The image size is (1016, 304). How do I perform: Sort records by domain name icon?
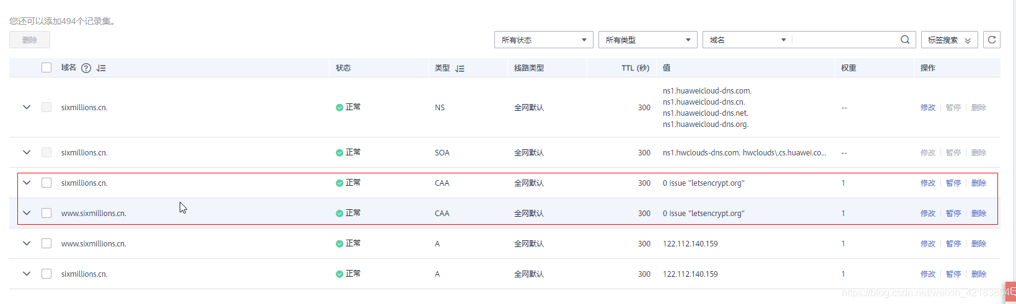pyautogui.click(x=102, y=68)
